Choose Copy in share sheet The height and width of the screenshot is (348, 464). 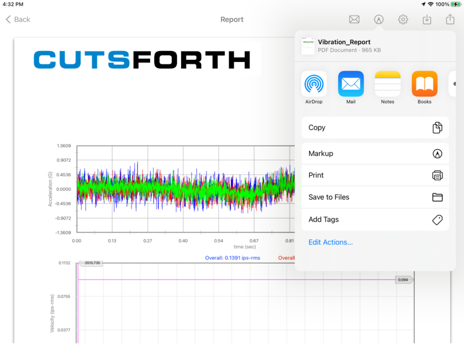375,128
